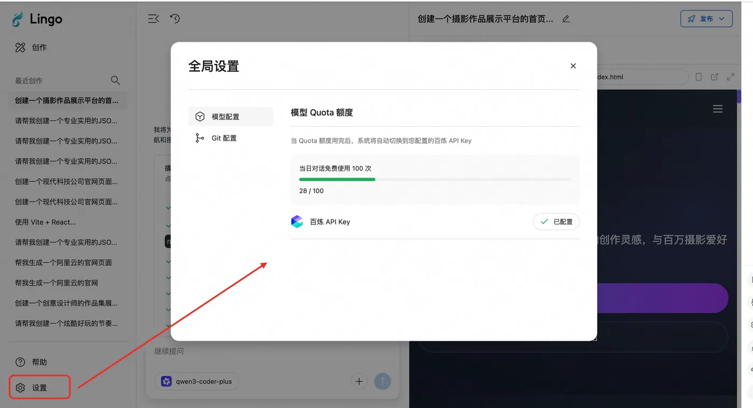Open the recent item 创建一个创意设计师的作品集展…
The height and width of the screenshot is (408, 753).
point(68,303)
